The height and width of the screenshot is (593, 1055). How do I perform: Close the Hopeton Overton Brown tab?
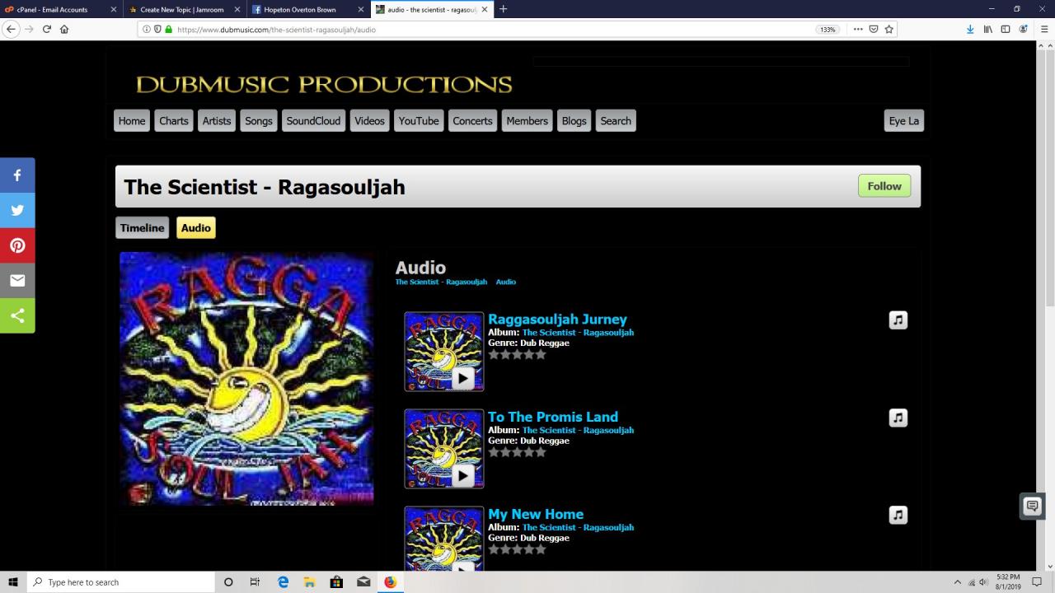click(x=361, y=9)
